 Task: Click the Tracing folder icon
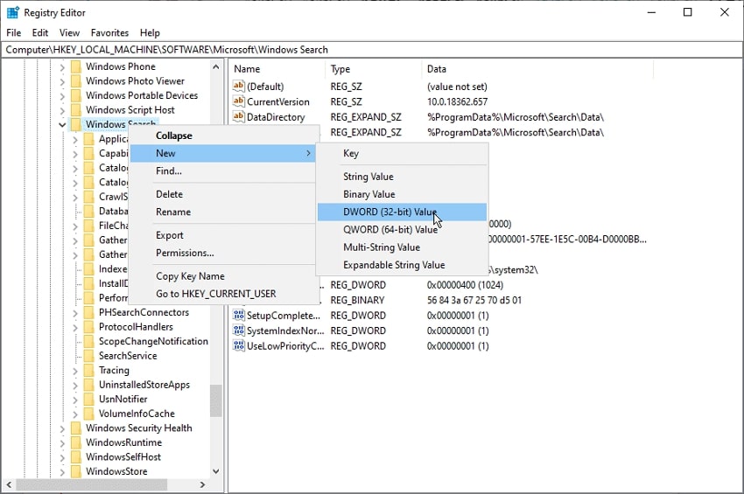click(88, 370)
